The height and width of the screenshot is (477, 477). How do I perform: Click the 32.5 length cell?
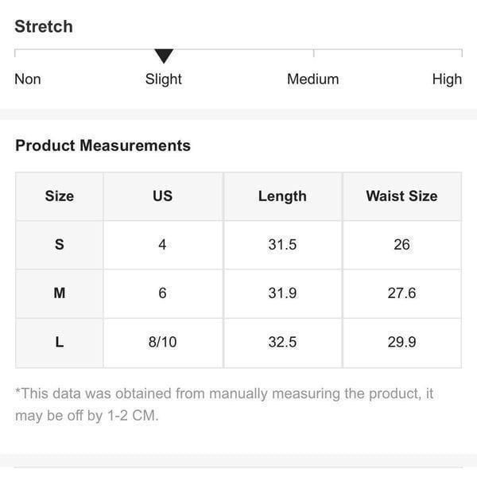pyautogui.click(x=282, y=343)
